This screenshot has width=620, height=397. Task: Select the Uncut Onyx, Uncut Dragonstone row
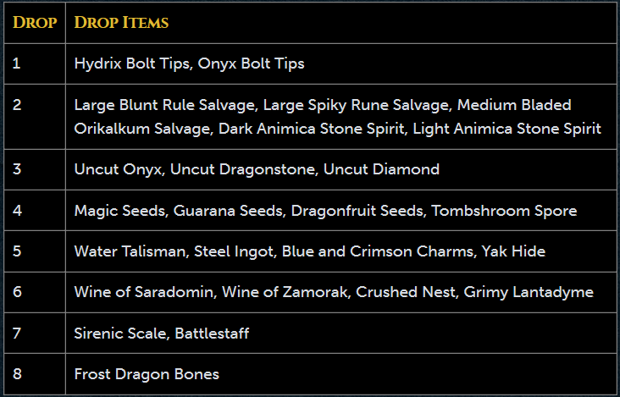click(310, 169)
